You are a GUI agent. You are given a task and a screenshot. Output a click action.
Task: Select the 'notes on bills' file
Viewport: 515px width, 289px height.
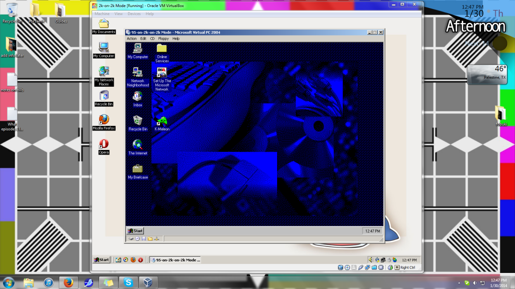pyautogui.click(x=12, y=82)
